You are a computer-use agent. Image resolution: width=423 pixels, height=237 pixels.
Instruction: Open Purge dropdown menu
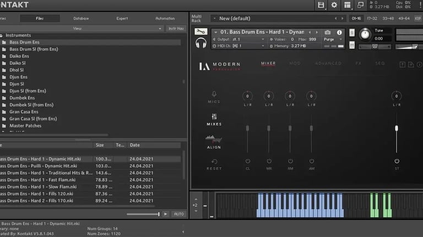pos(333,40)
